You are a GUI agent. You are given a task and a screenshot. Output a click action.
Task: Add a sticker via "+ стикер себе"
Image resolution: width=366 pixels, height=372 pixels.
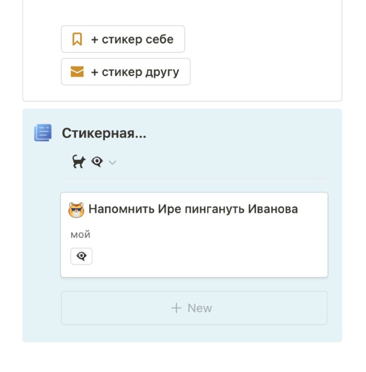123,39
